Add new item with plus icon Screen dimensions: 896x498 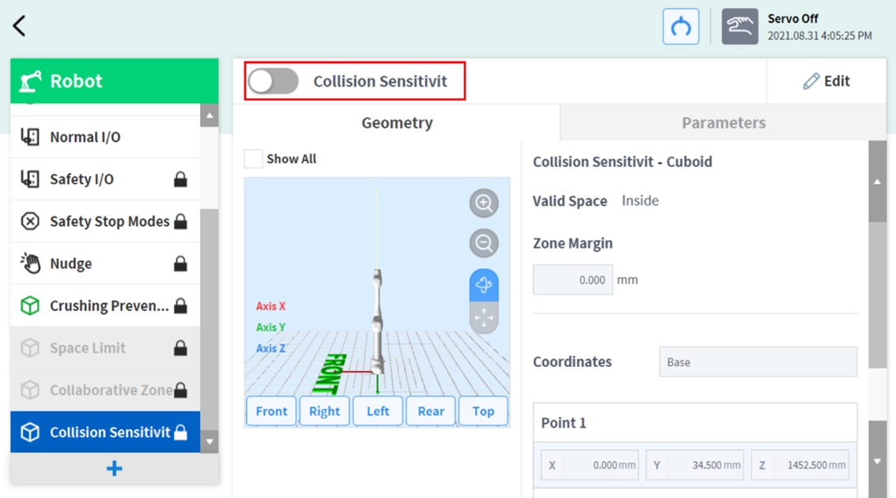[115, 468]
